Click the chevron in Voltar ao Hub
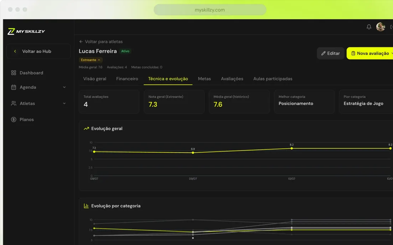The image size is (393, 245). click(15, 51)
